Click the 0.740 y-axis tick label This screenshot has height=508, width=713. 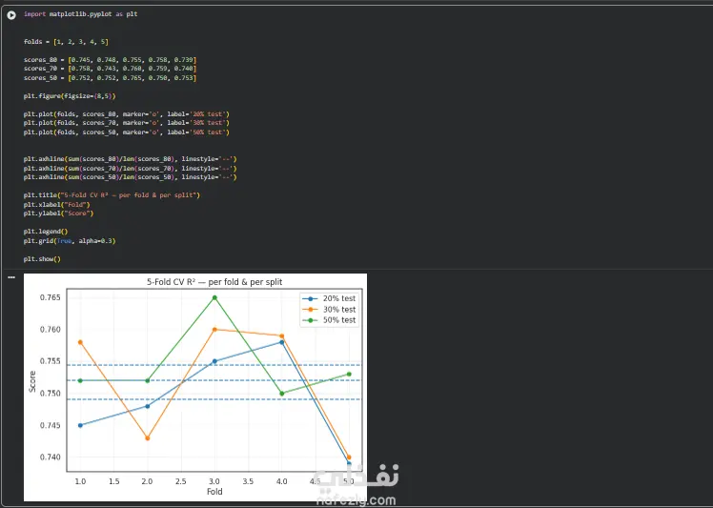click(x=51, y=457)
